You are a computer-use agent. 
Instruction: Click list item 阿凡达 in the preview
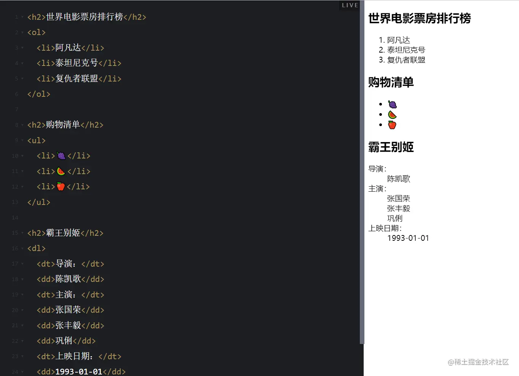[x=399, y=40]
